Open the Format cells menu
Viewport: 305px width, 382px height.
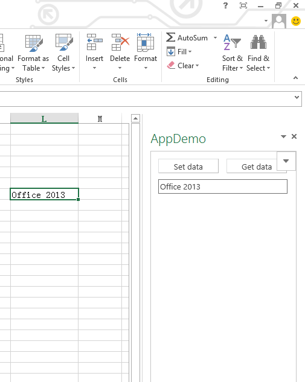[x=146, y=52]
